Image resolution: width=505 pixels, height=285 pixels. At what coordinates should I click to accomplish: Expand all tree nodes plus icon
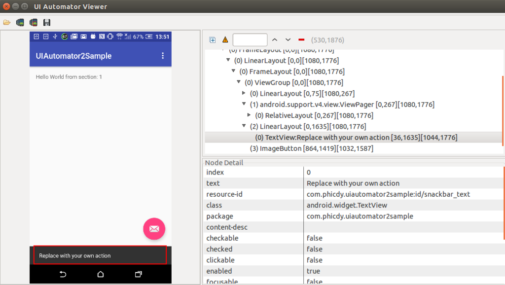coord(213,40)
